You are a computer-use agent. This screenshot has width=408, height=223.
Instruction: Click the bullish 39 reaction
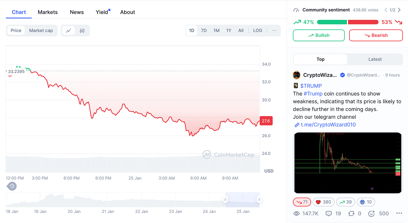coord(346,202)
